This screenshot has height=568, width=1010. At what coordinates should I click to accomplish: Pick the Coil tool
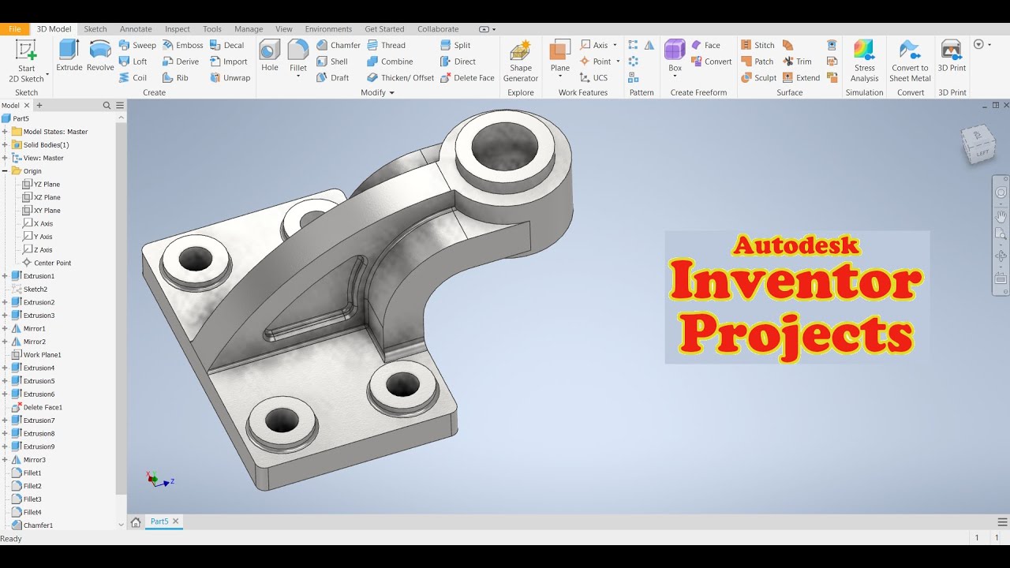[133, 78]
